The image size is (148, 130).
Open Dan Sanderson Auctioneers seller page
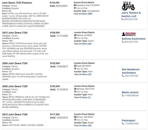click(131, 71)
